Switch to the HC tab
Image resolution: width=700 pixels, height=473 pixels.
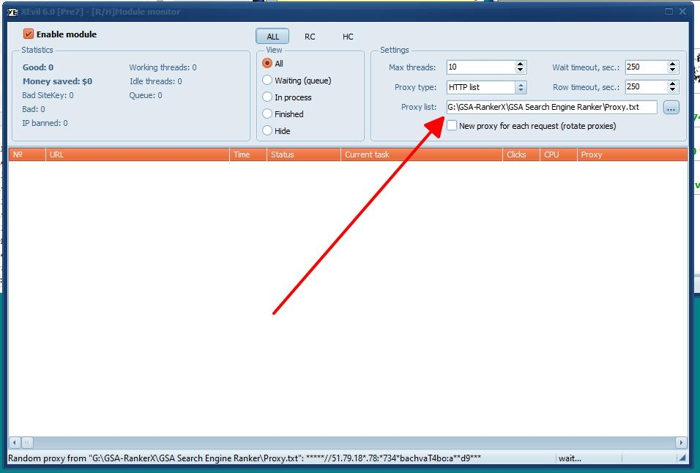(x=348, y=37)
